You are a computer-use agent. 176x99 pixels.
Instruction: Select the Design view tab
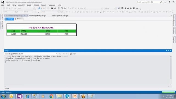coord(9,19)
